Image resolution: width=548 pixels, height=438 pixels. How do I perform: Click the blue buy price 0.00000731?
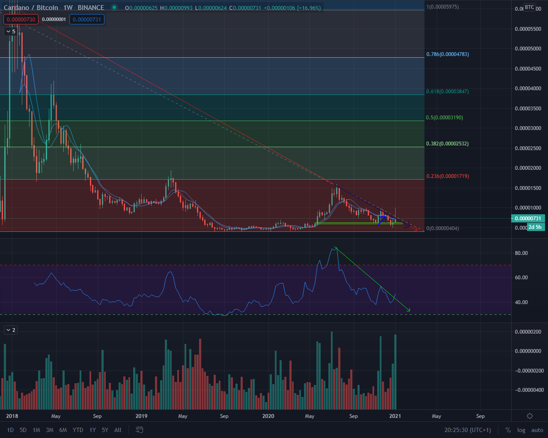87,19
